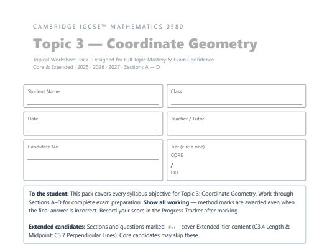The width and height of the screenshot is (332, 249).
Task: Click the Topic 3 — Coordinate Geometry title
Action: tap(145, 44)
